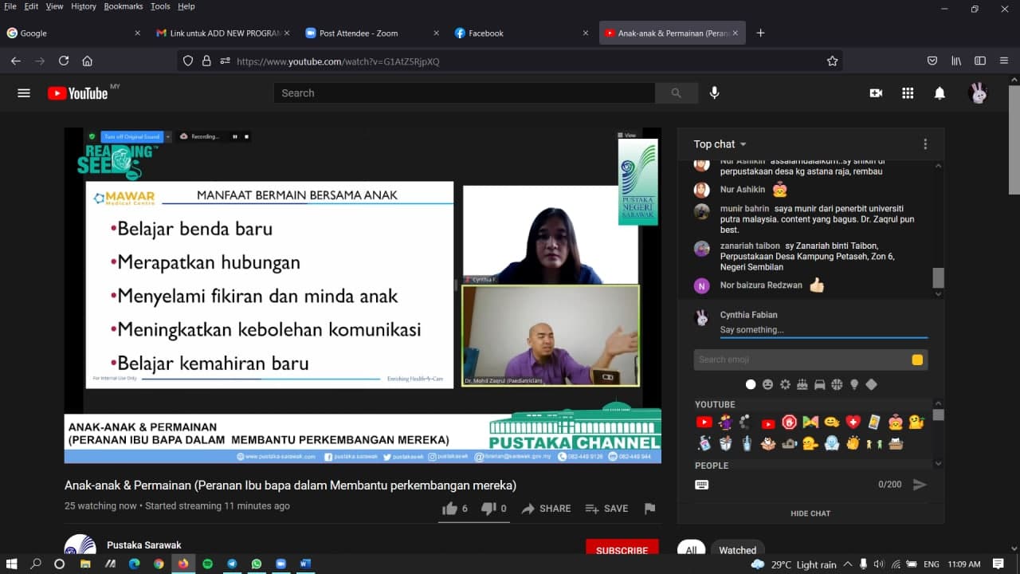The height and width of the screenshot is (574, 1020).
Task: Select the white circle YouTube emoji category
Action: pos(751,384)
